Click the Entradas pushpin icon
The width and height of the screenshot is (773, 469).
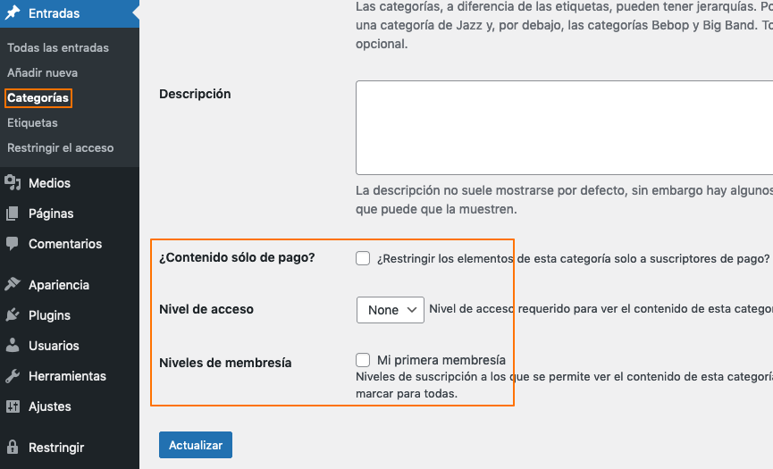click(x=13, y=13)
